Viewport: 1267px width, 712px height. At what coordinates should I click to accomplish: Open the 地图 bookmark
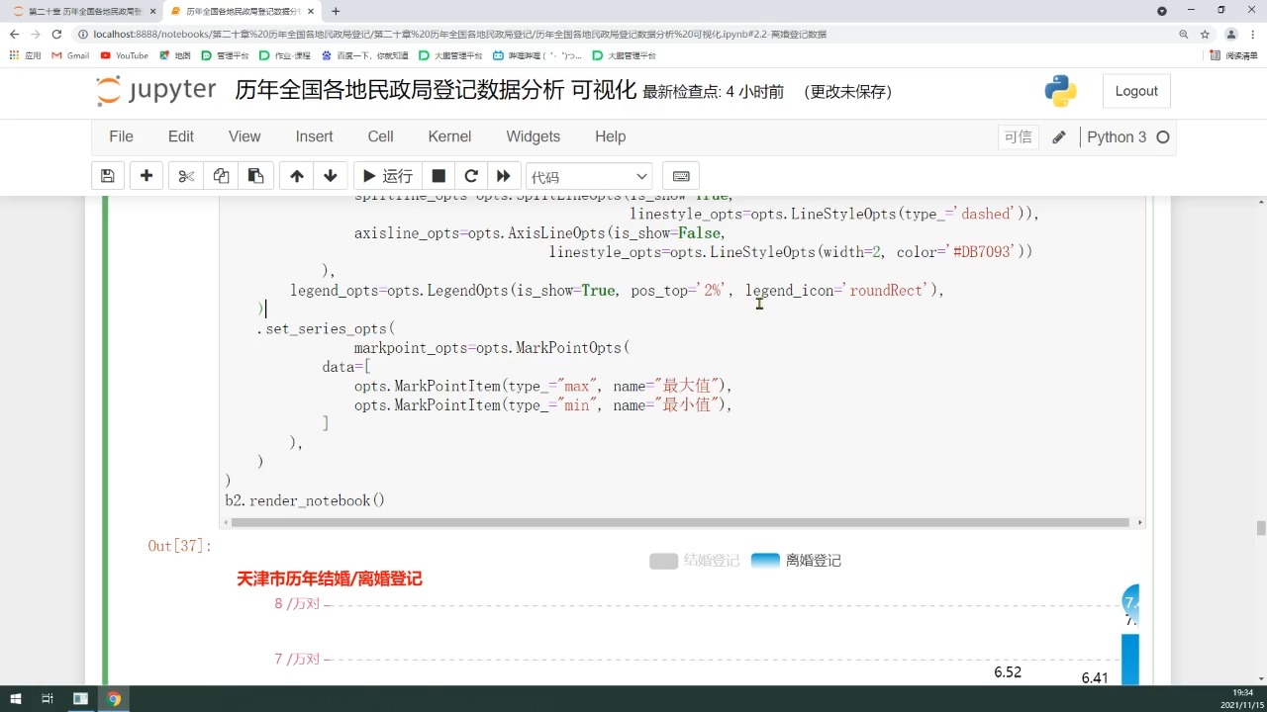(175, 55)
